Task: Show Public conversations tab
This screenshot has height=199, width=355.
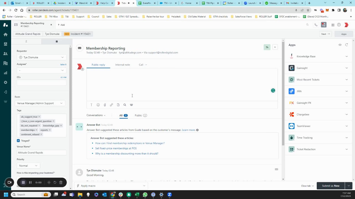Action: tap(141, 115)
